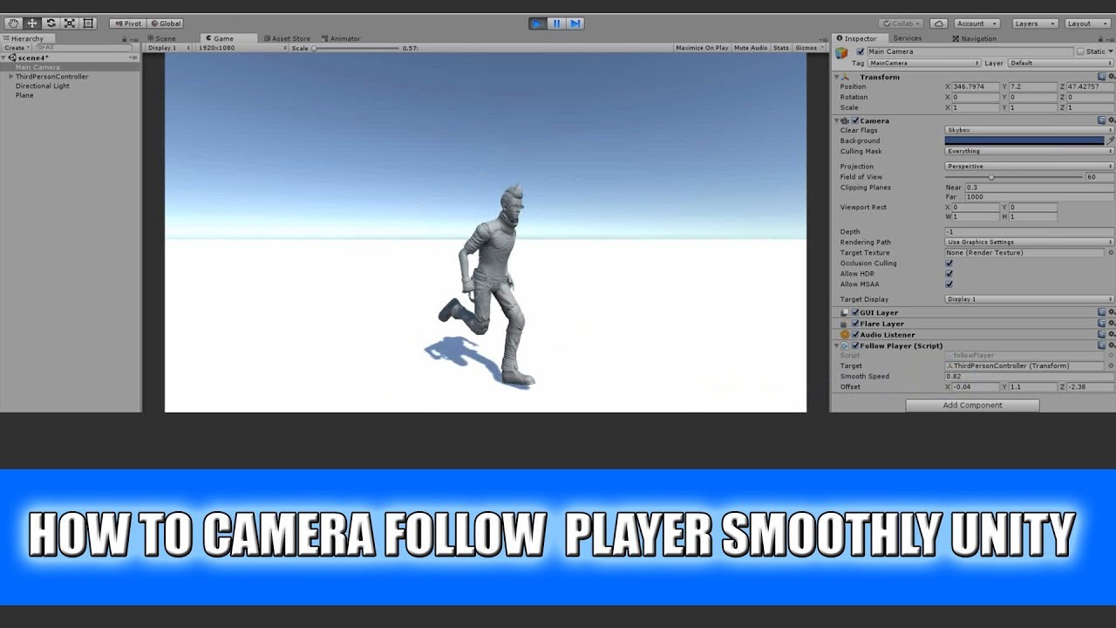
Task: Click the Add Component button
Action: point(972,406)
